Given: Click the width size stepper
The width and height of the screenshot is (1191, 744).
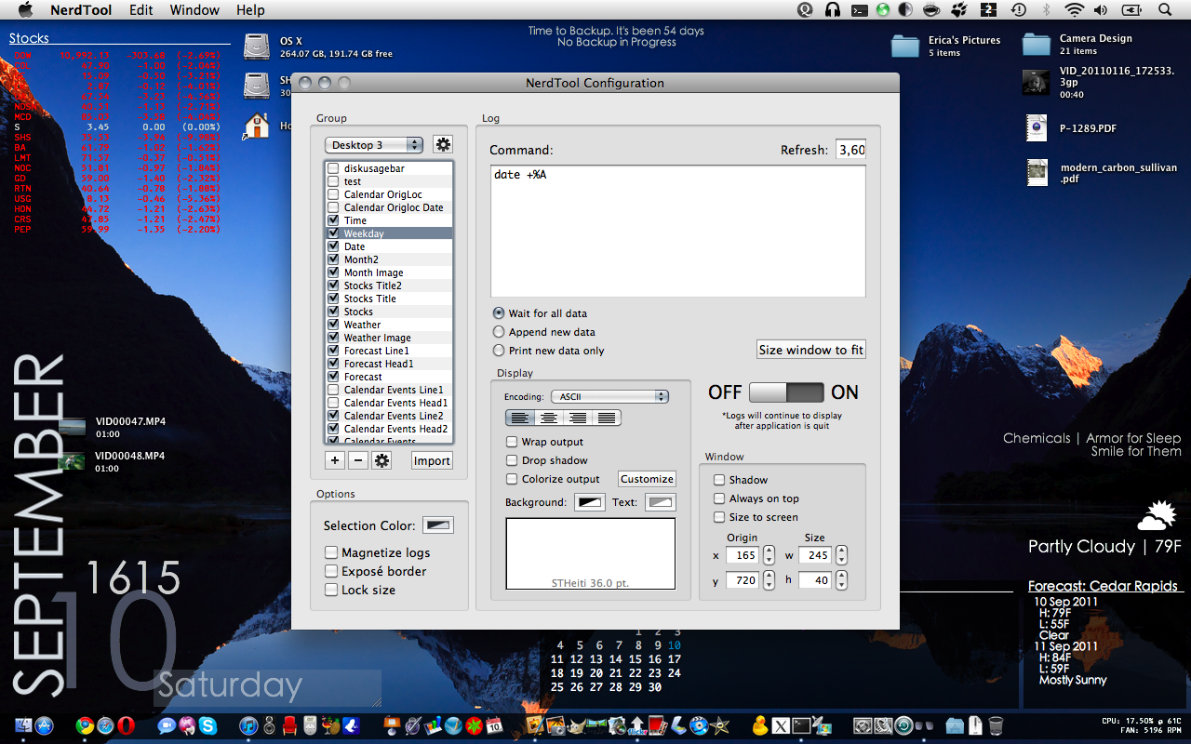Looking at the screenshot, I should coord(841,555).
